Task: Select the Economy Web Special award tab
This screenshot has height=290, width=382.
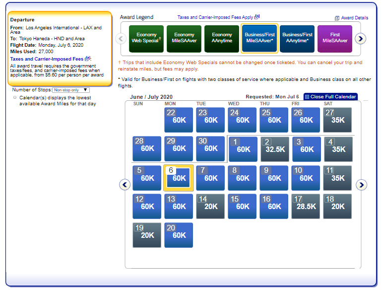Action: 146,39
